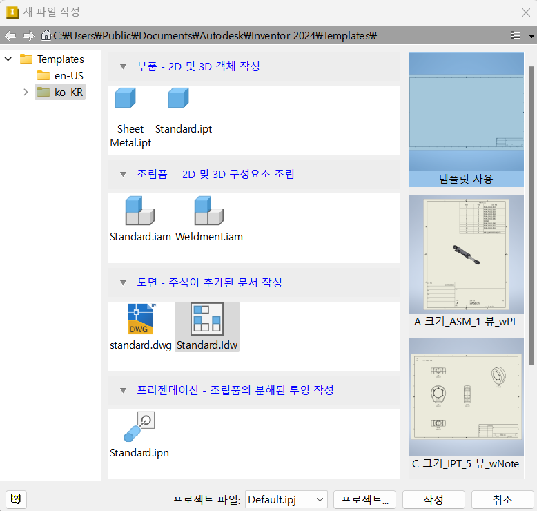
Task: Click the Templates root tree label
Action: click(x=61, y=59)
